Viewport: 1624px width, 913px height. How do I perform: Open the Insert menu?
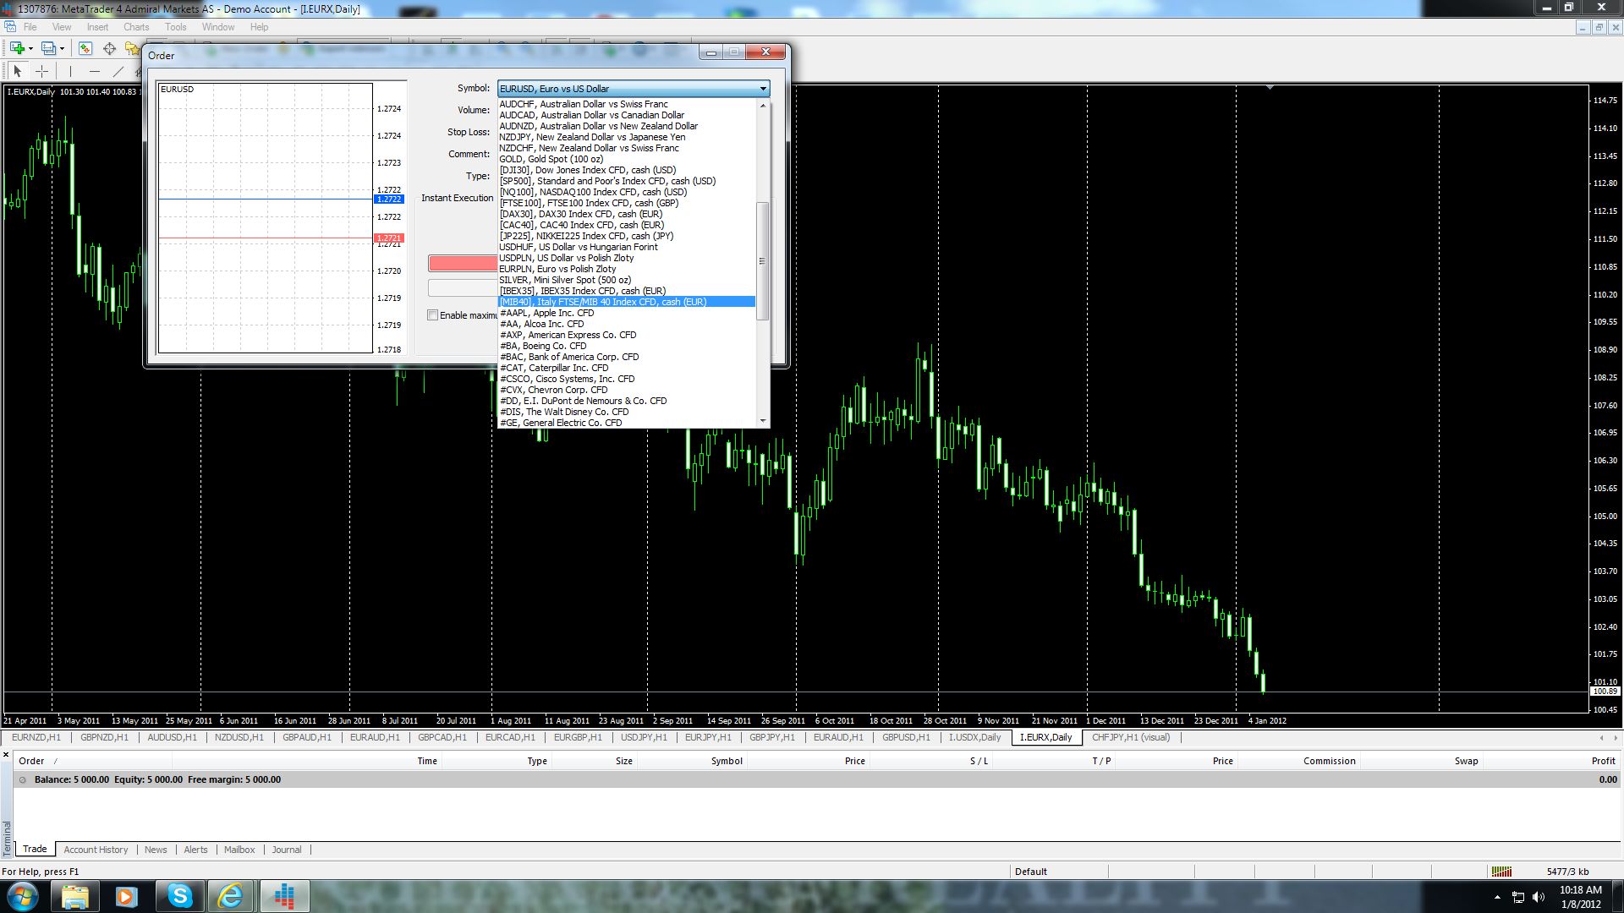(x=97, y=27)
